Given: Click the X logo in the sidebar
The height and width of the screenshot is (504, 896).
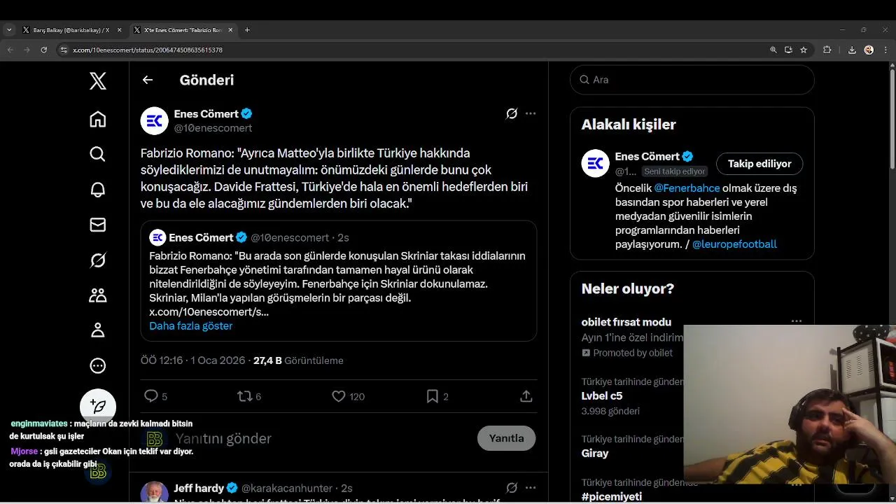Looking at the screenshot, I should (98, 81).
